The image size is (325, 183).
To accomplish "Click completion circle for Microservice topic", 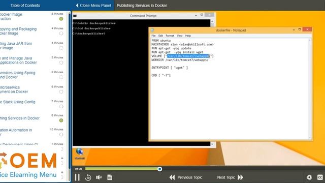I will [61, 91].
